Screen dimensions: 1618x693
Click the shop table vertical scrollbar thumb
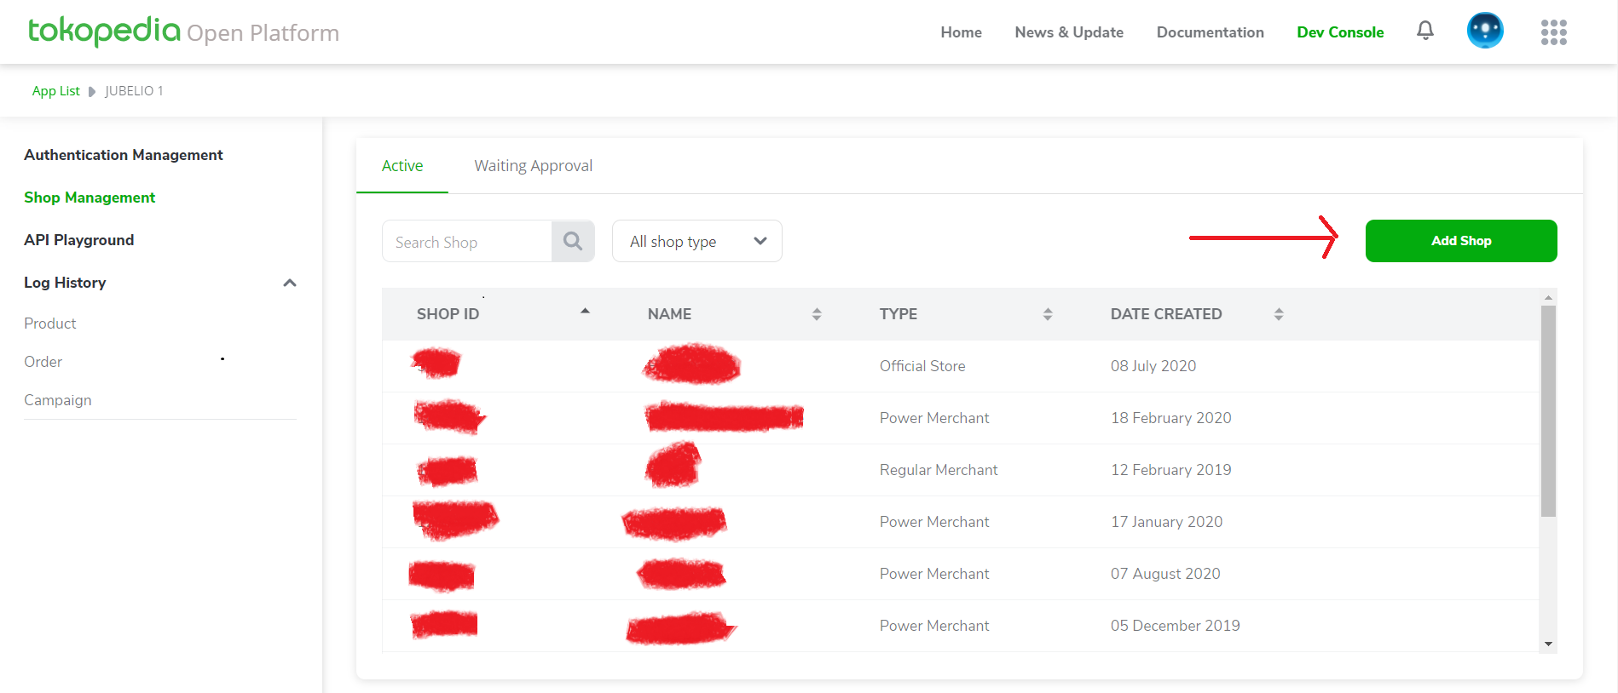[1548, 411]
